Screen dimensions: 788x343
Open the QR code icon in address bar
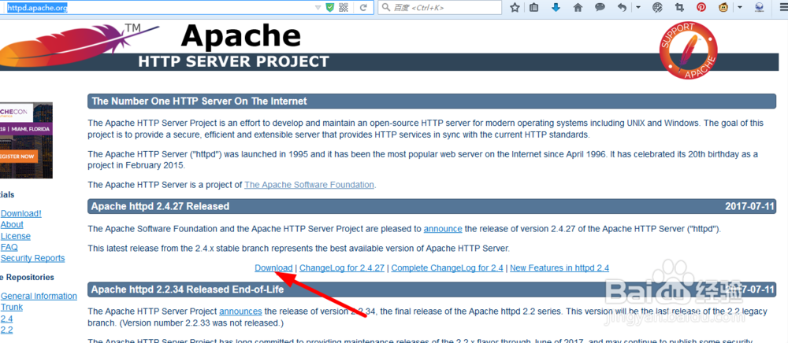344,8
